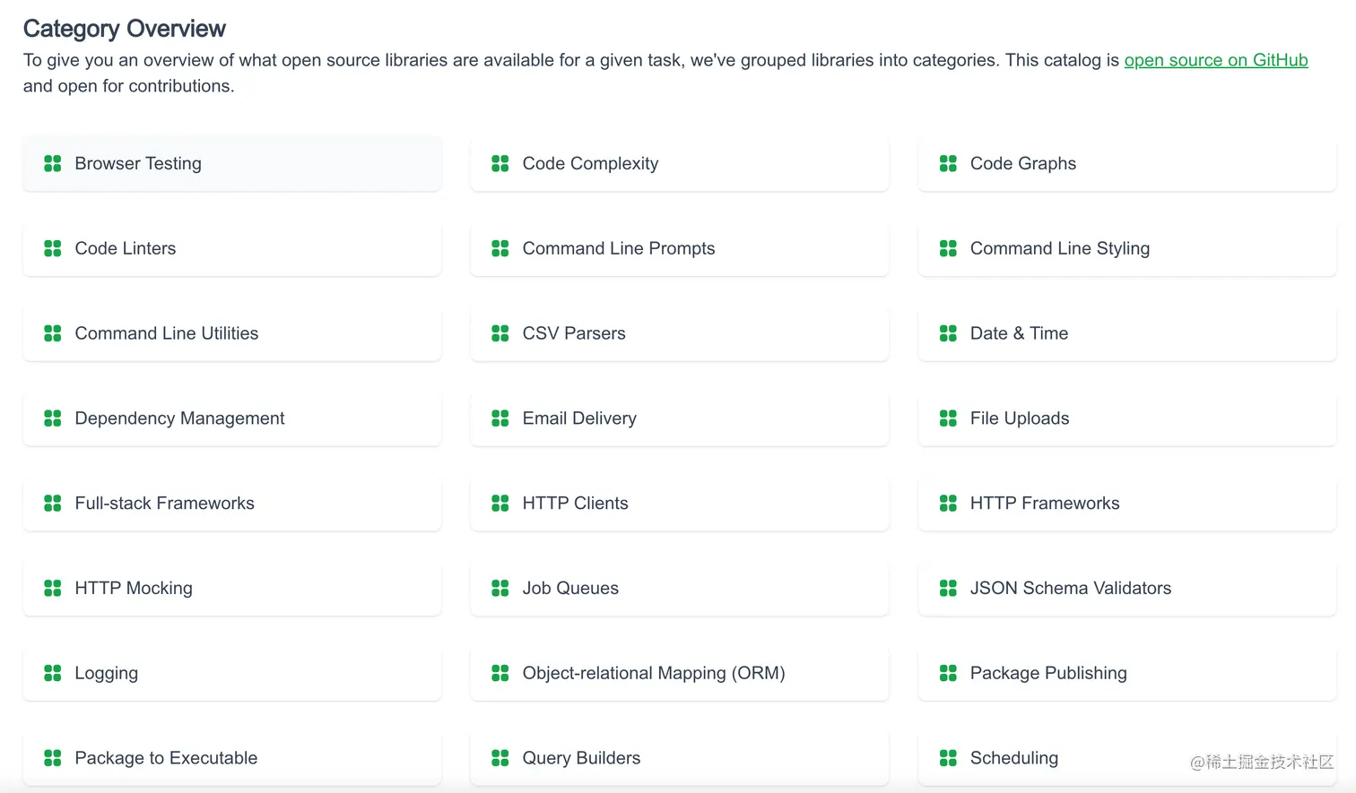Click the green icon beside CSV Parsers
This screenshot has width=1356, height=793.
click(500, 333)
